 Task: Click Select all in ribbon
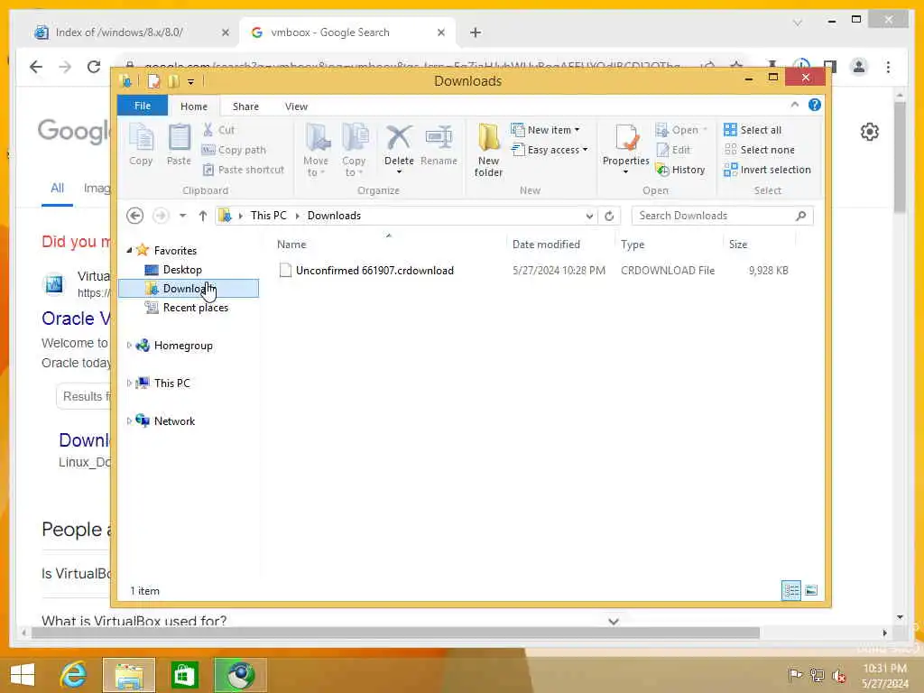[753, 130]
